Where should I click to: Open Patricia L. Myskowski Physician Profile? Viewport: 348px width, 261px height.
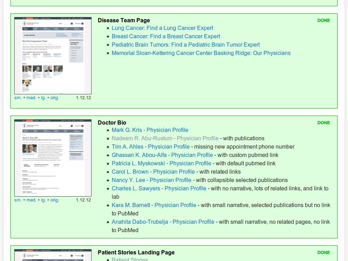click(x=161, y=163)
